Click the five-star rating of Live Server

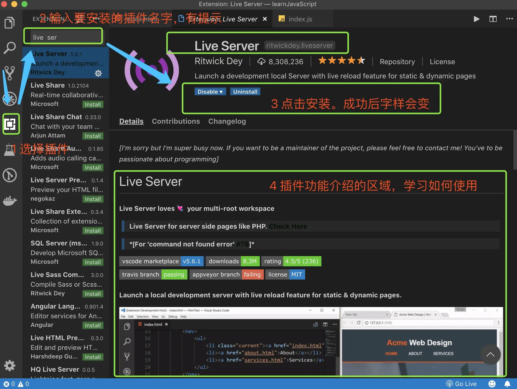point(342,61)
